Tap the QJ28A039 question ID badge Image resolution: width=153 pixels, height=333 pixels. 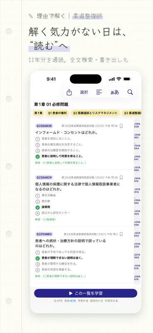click(44, 177)
